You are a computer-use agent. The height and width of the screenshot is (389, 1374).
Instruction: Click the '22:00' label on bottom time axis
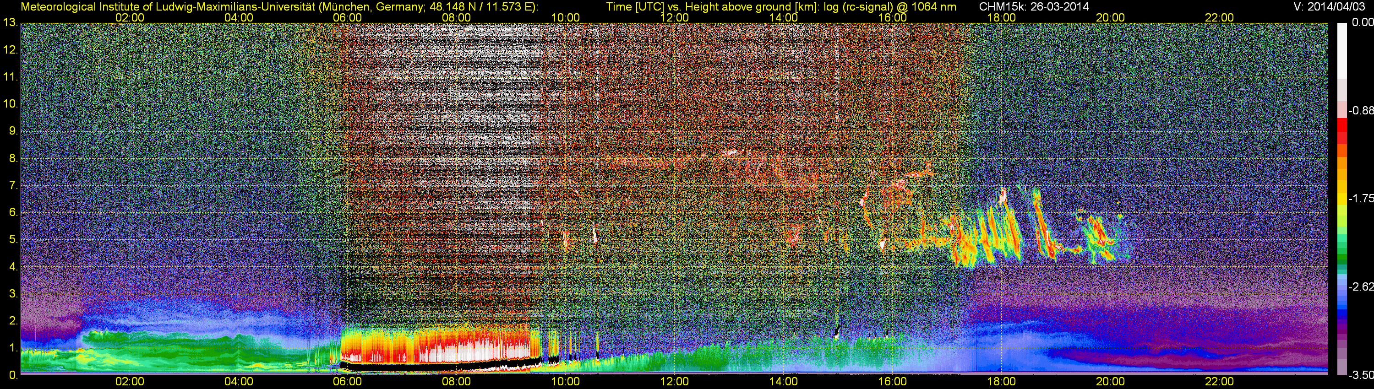(x=1219, y=382)
